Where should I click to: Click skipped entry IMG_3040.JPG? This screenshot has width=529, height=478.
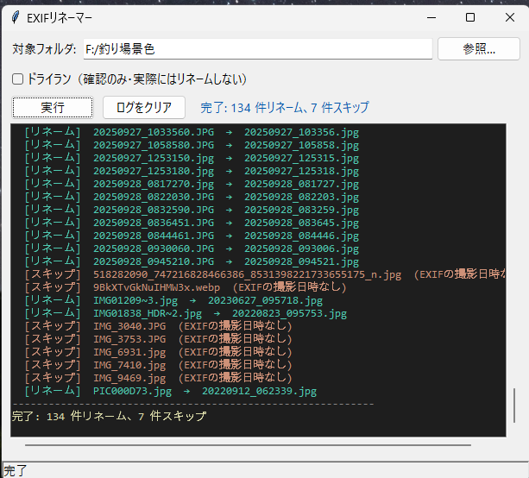click(x=158, y=326)
